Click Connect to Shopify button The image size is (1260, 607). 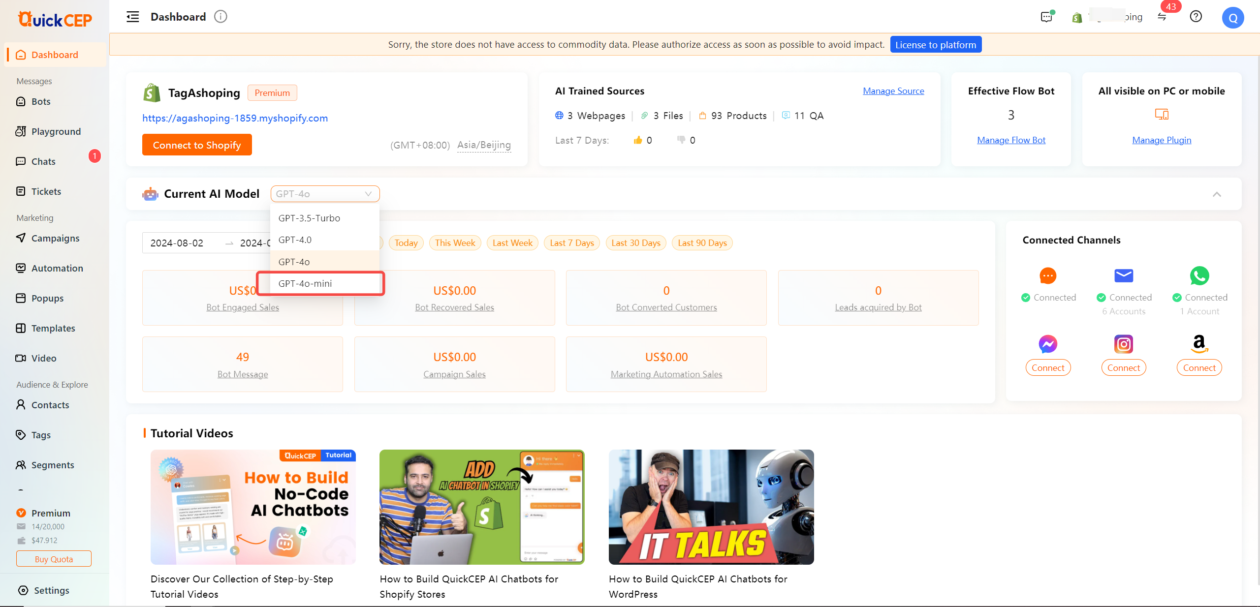point(197,145)
